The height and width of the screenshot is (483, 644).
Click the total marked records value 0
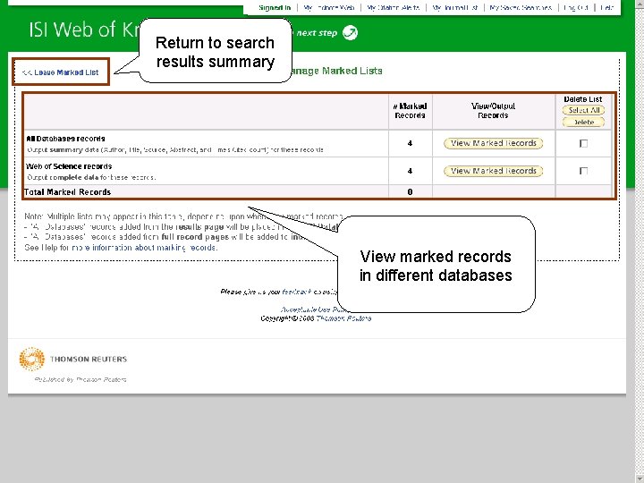(410, 192)
